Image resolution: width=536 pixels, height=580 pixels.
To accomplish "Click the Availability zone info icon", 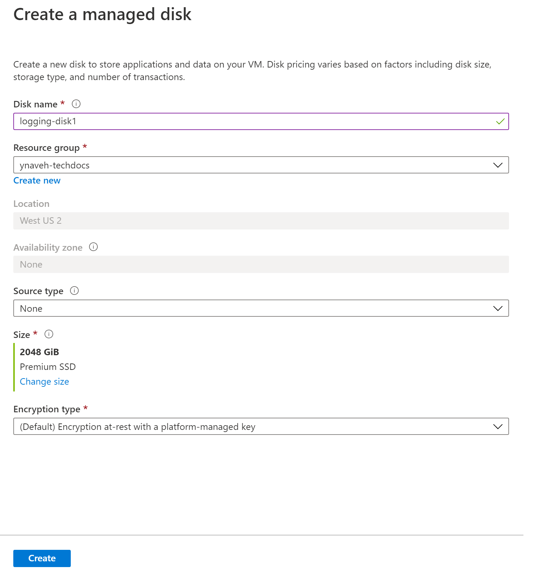I will coord(93,247).
